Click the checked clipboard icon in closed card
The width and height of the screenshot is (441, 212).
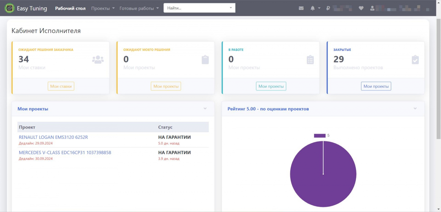coord(415,60)
